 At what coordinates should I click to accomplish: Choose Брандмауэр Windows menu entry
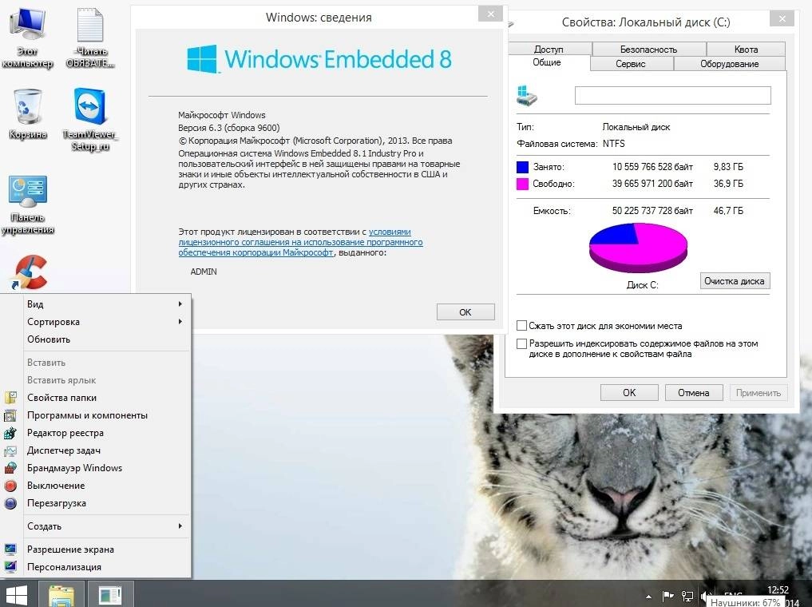pyautogui.click(x=107, y=468)
